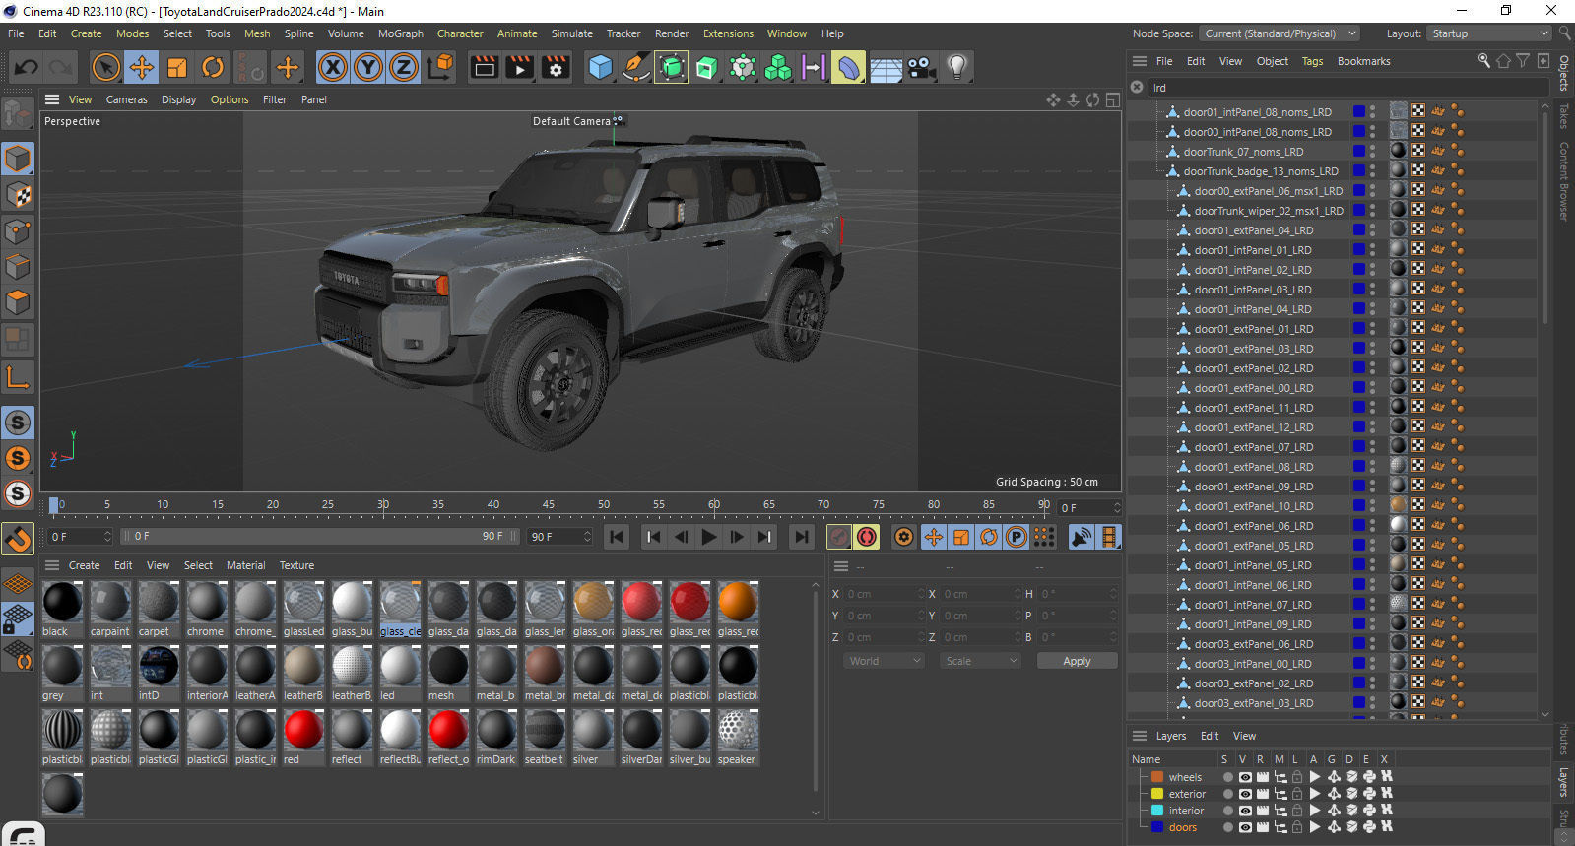Go to end of animation
The height and width of the screenshot is (846, 1575).
point(802,537)
